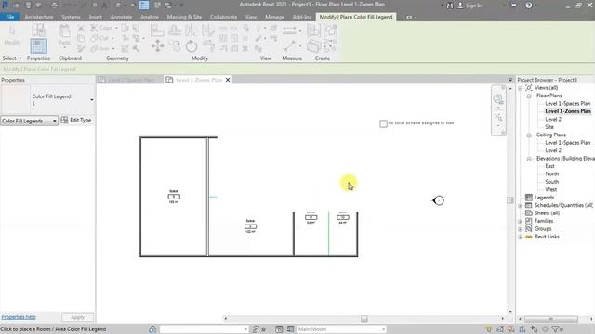This screenshot has width=595, height=334.
Task: Open the Properties help link
Action: click(19, 317)
